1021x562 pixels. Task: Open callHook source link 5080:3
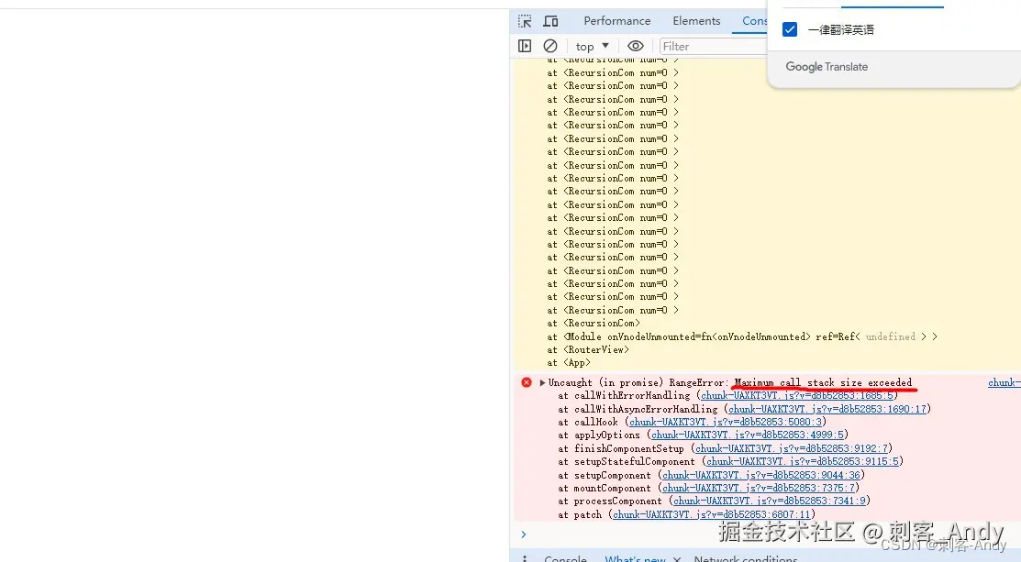(x=726, y=422)
